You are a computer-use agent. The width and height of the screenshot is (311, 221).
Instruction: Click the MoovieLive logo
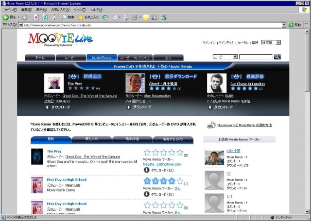[60, 40]
